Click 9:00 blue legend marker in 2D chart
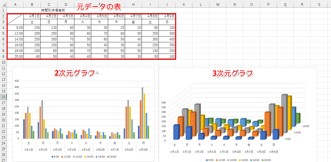The height and width of the screenshot is (162, 331). click(52, 157)
